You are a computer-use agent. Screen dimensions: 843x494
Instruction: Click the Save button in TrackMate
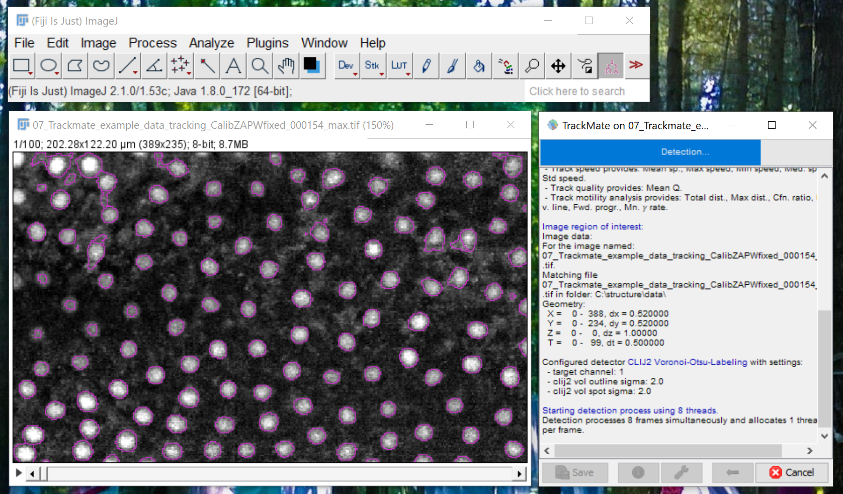point(574,472)
